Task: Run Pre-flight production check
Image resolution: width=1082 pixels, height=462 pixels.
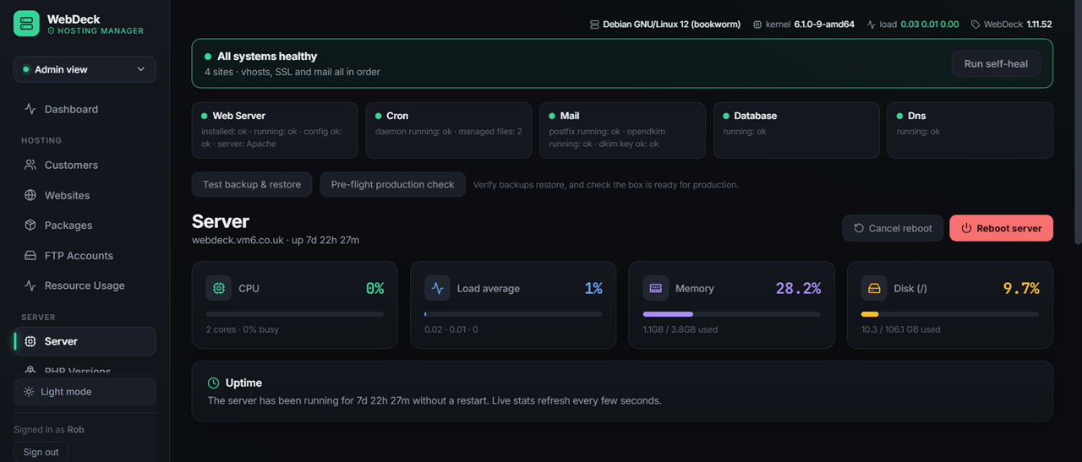Action: 392,184
